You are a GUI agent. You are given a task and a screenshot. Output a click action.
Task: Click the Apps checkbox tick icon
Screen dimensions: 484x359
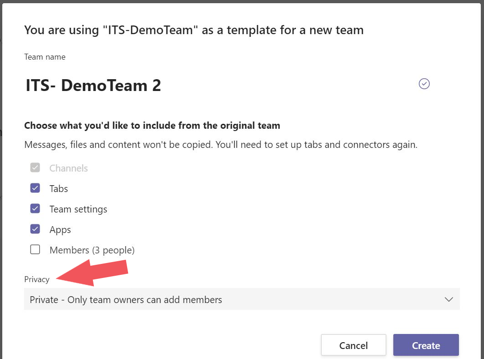tap(35, 228)
